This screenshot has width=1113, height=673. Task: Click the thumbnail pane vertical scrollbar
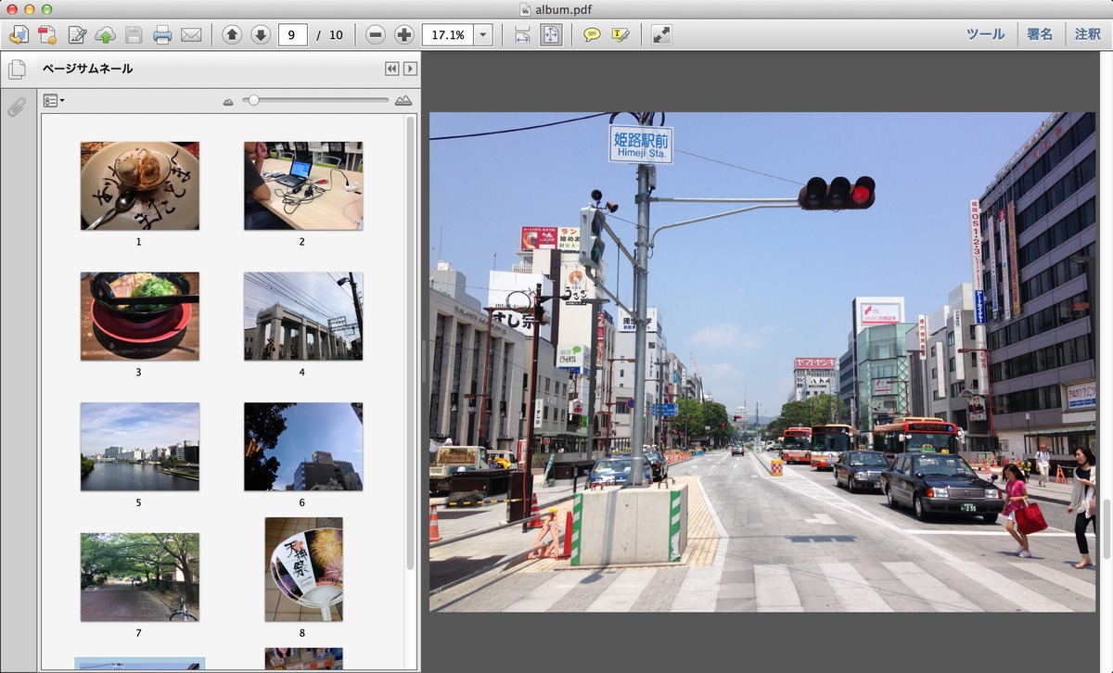click(x=411, y=343)
